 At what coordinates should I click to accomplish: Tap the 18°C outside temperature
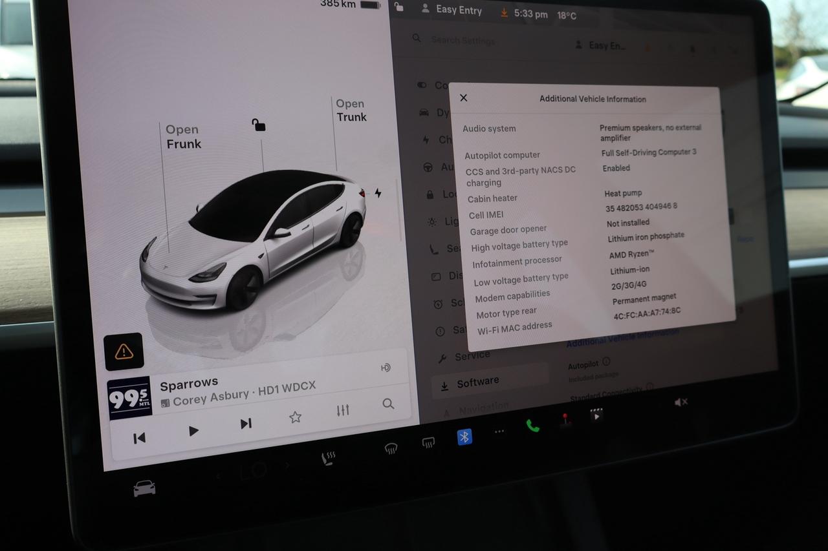point(567,16)
